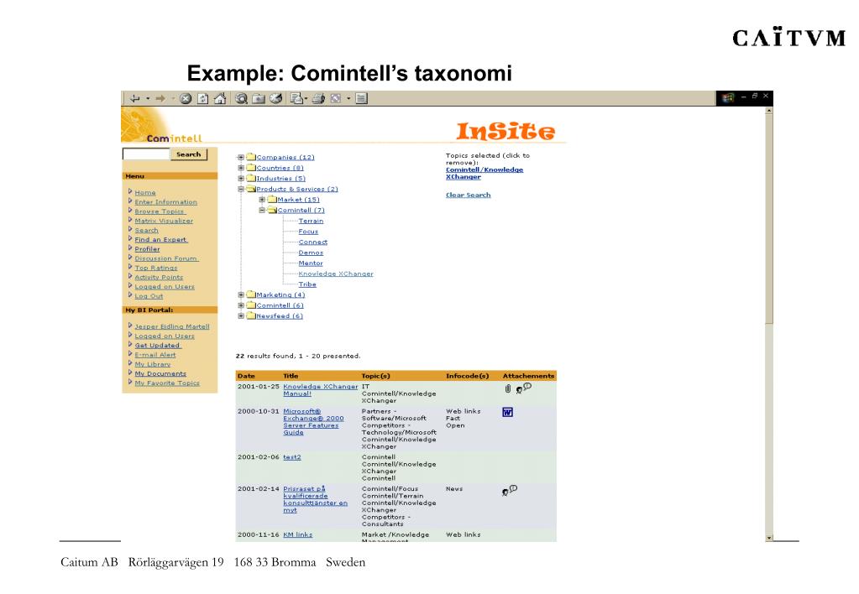The image size is (859, 594).
Task: Click the Companies folder icon
Action: tap(251, 157)
